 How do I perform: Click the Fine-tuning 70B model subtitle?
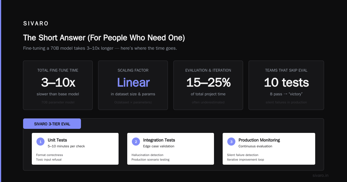(x=100, y=48)
